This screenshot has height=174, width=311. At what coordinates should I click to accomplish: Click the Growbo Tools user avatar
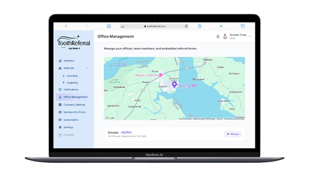pyautogui.click(x=225, y=36)
